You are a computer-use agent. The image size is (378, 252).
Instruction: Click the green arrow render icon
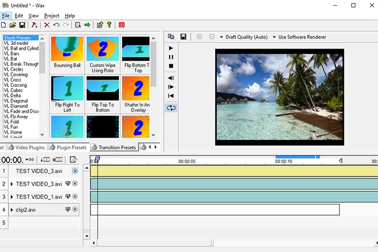tap(87, 25)
